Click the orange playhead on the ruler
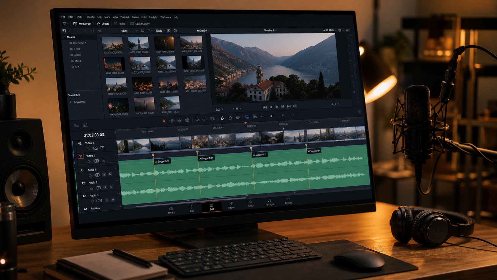The width and height of the screenshot is (497, 280). [x=246, y=123]
